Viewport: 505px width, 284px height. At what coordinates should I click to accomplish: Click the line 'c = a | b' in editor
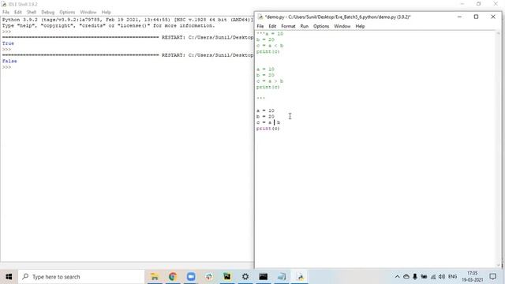tap(268, 122)
